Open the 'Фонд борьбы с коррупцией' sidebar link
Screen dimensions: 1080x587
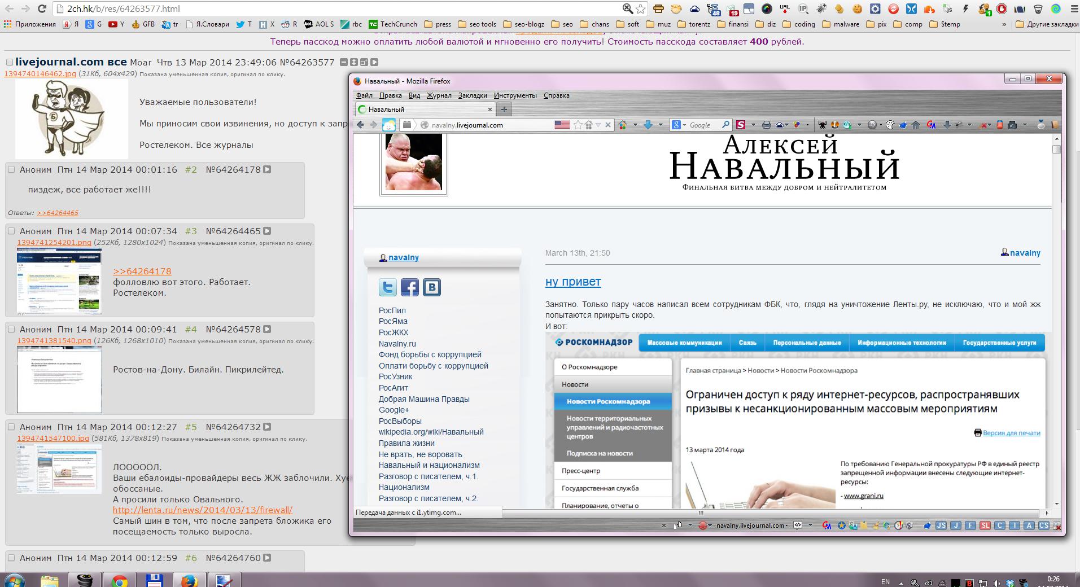430,354
